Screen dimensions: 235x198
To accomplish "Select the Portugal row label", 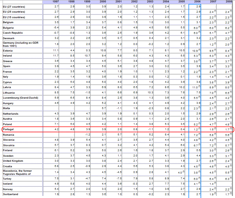I will 8,129.
